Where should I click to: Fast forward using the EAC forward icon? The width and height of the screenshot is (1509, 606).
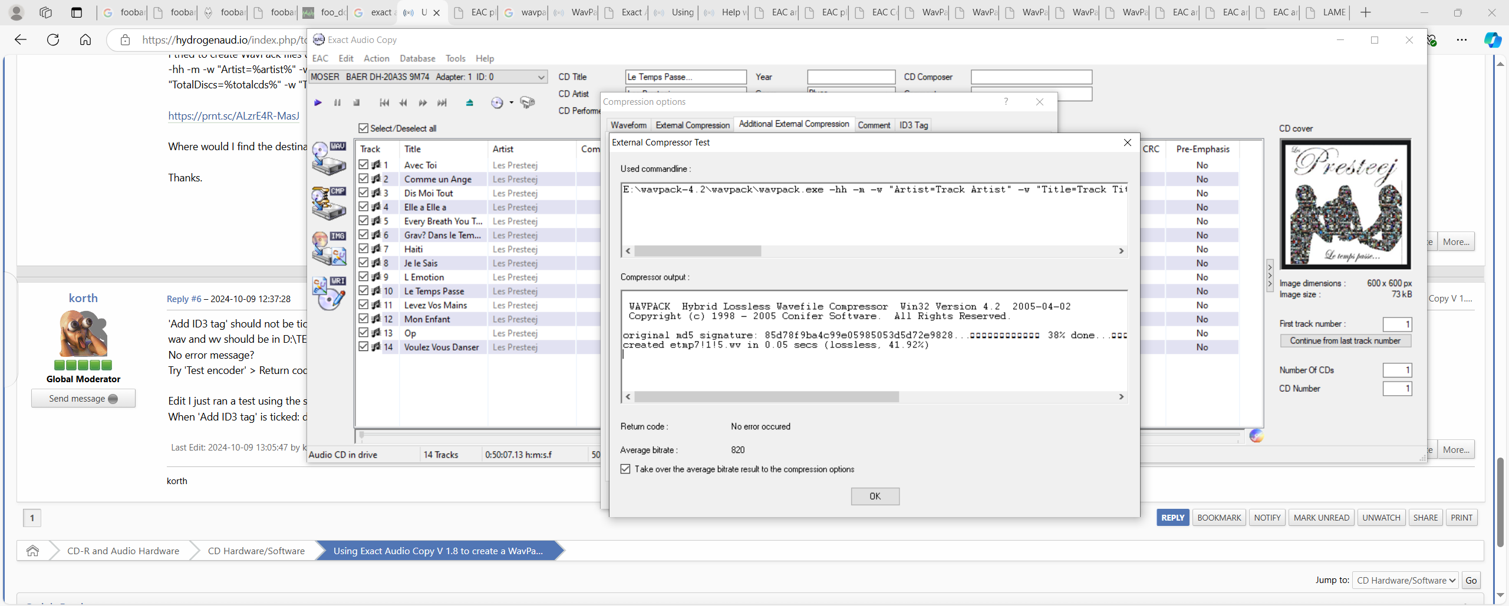click(x=423, y=102)
